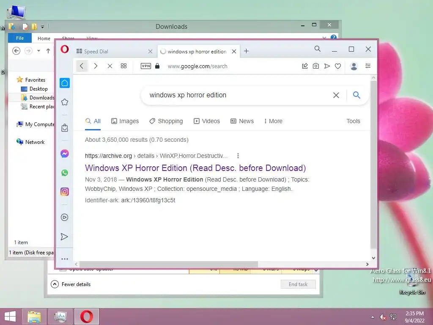The image size is (433, 325).
Task: Add page to bookmarks with heart icon
Action: [x=338, y=66]
